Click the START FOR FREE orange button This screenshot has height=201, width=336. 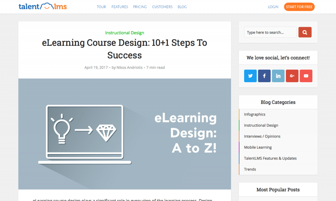pyautogui.click(x=299, y=7)
